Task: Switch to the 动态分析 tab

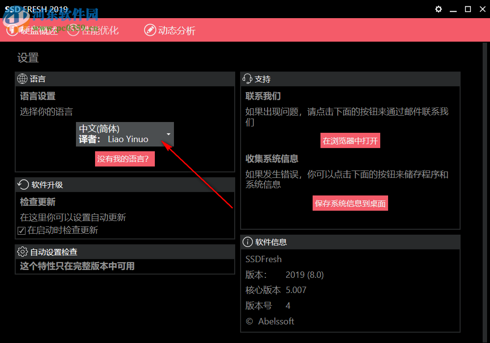Action: point(169,30)
